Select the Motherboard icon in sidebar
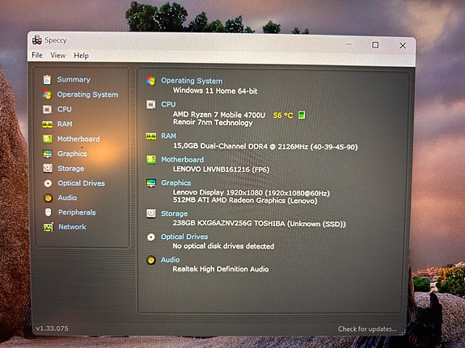The image size is (465, 348). 47,139
